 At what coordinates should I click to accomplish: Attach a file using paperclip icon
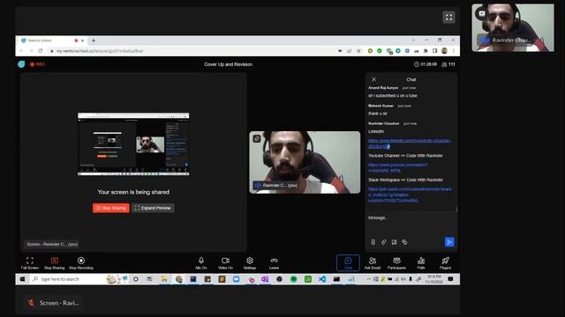click(x=384, y=242)
